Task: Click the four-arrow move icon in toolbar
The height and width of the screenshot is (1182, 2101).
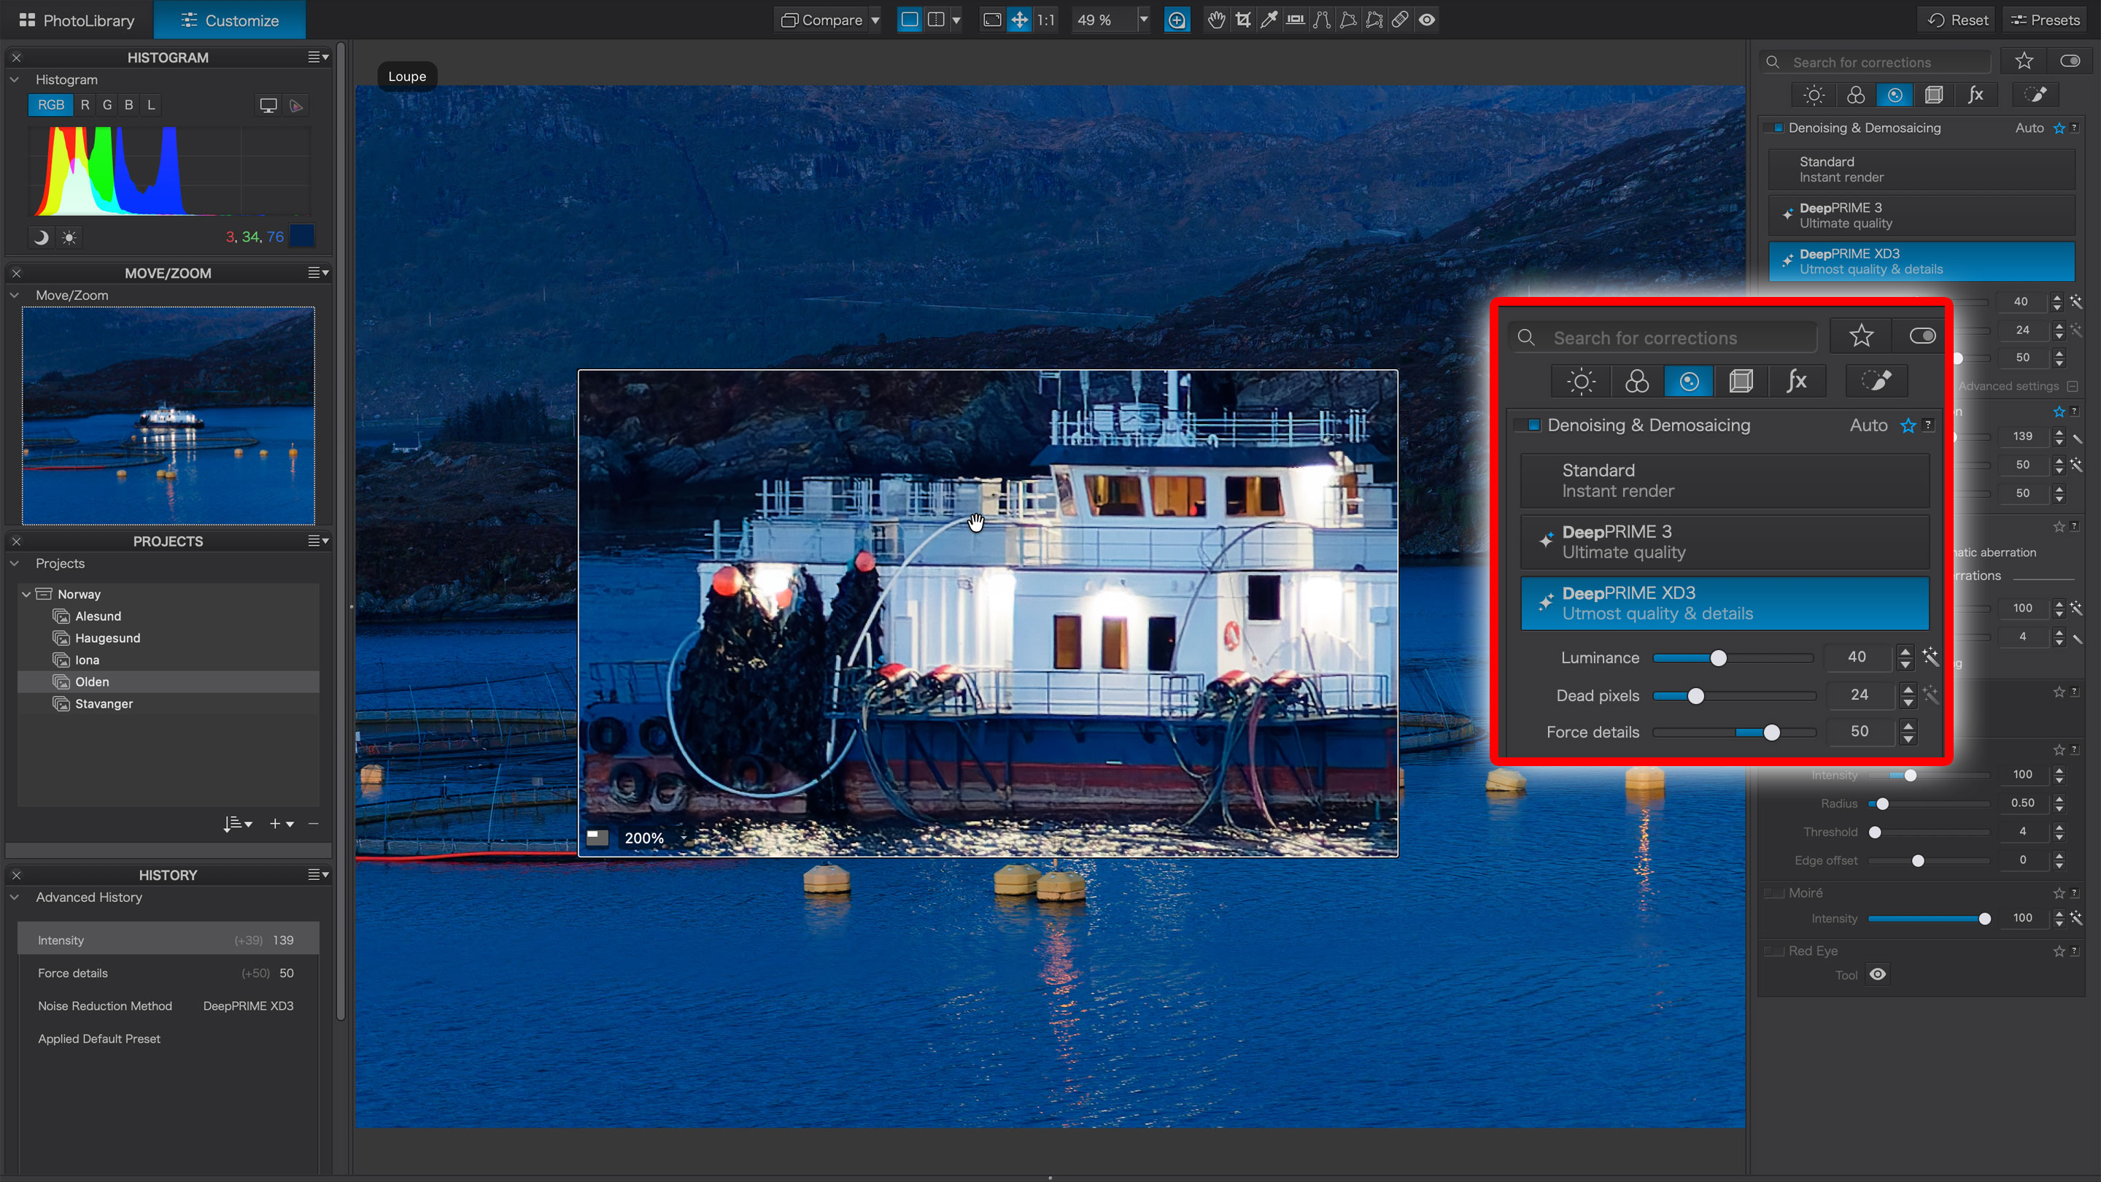Action: [x=1020, y=20]
